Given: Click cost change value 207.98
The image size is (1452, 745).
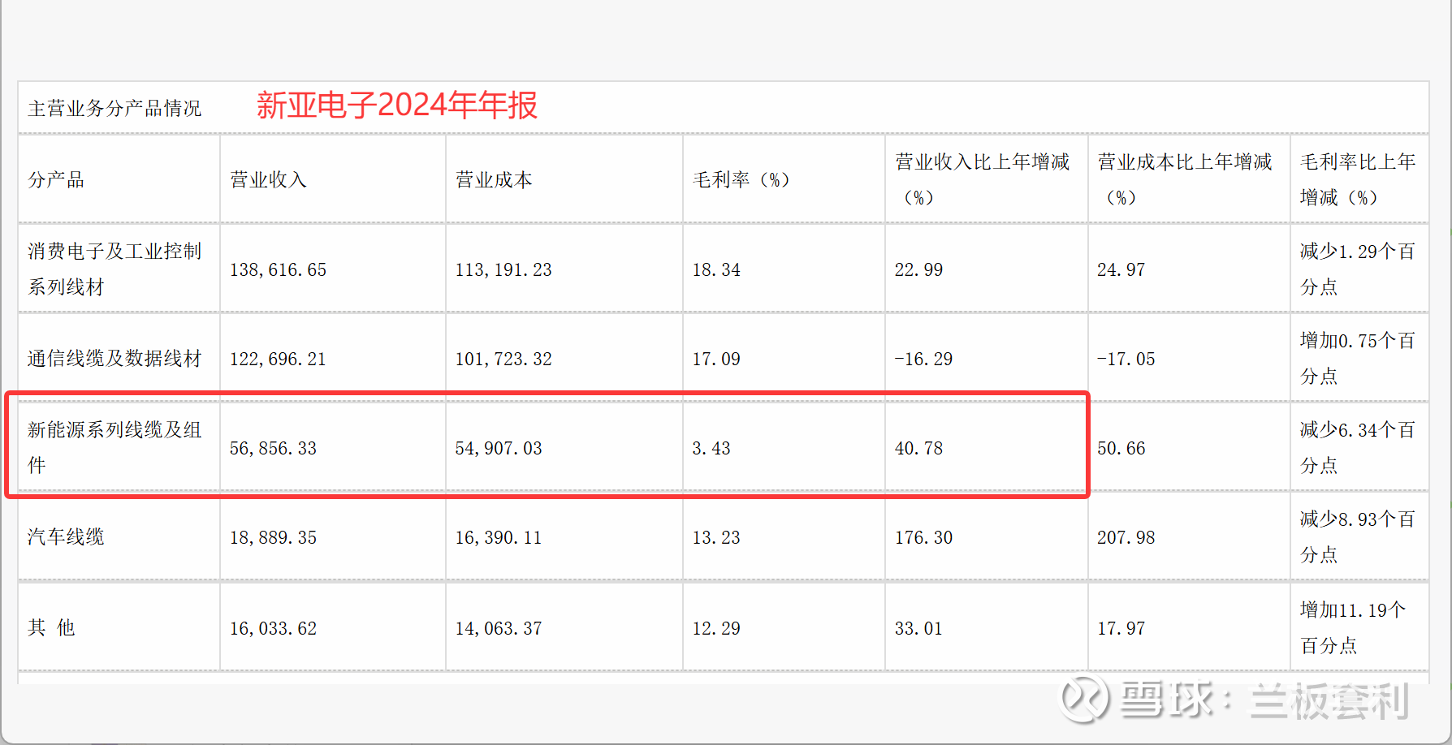Looking at the screenshot, I should click(1126, 537).
